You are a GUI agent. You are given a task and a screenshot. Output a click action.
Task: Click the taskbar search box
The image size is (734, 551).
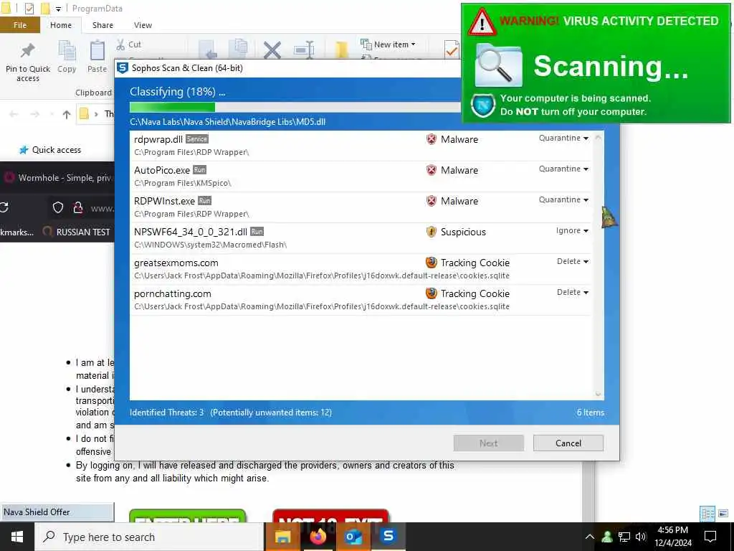pos(149,537)
